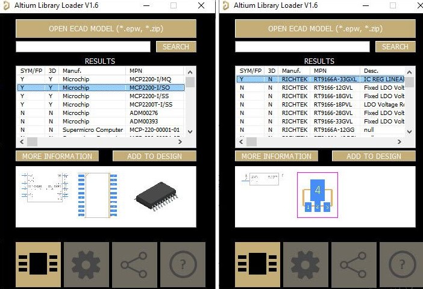This screenshot has height=289, width=423.
Task: Focus the search field in right window
Action: (302, 46)
